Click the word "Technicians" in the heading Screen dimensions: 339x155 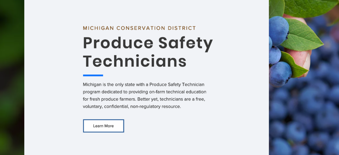(x=135, y=61)
